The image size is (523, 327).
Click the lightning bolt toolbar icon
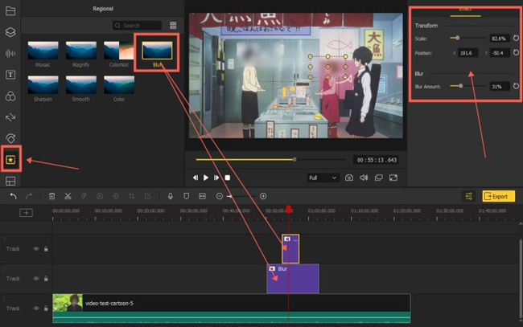[84, 196]
